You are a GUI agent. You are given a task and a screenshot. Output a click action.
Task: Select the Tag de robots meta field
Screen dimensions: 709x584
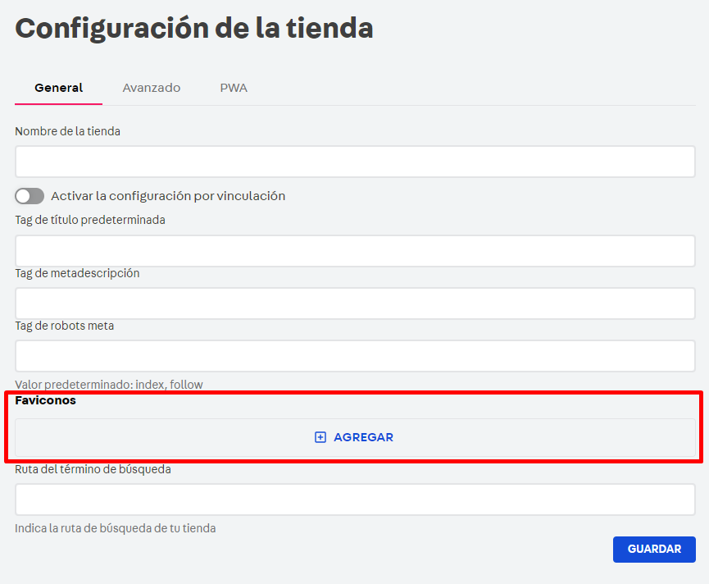pyautogui.click(x=354, y=356)
